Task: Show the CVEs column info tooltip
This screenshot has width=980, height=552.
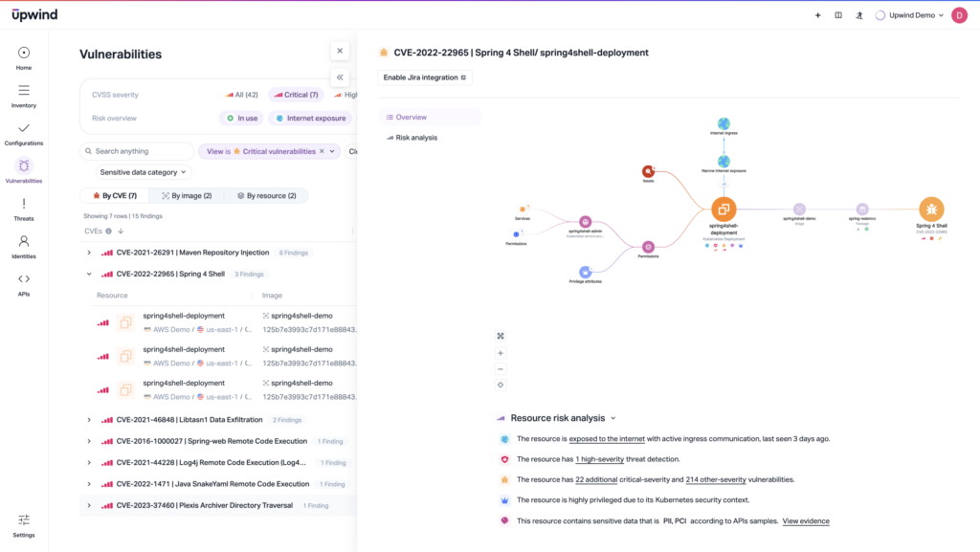Action: pos(109,232)
